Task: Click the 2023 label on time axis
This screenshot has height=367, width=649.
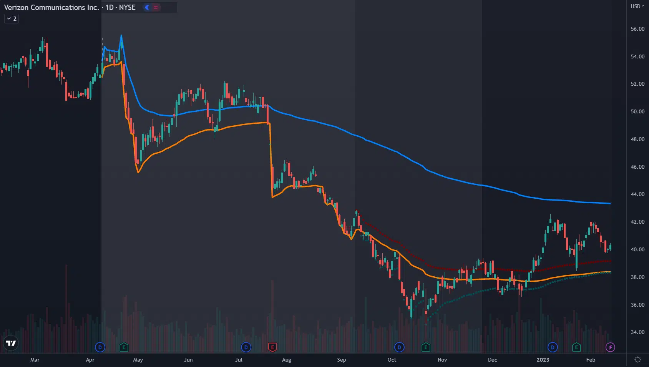Action: (x=543, y=360)
